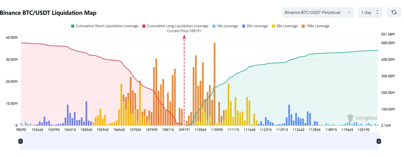Click the red Cumulative Long legend swatch
Screen dimensions: 404x157
[x=144, y=26]
